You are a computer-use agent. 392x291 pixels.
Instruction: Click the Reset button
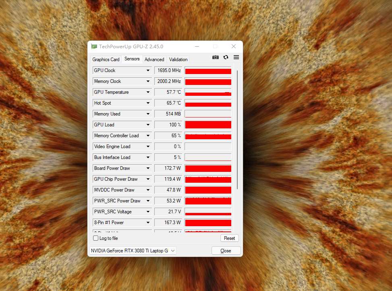pyautogui.click(x=230, y=238)
